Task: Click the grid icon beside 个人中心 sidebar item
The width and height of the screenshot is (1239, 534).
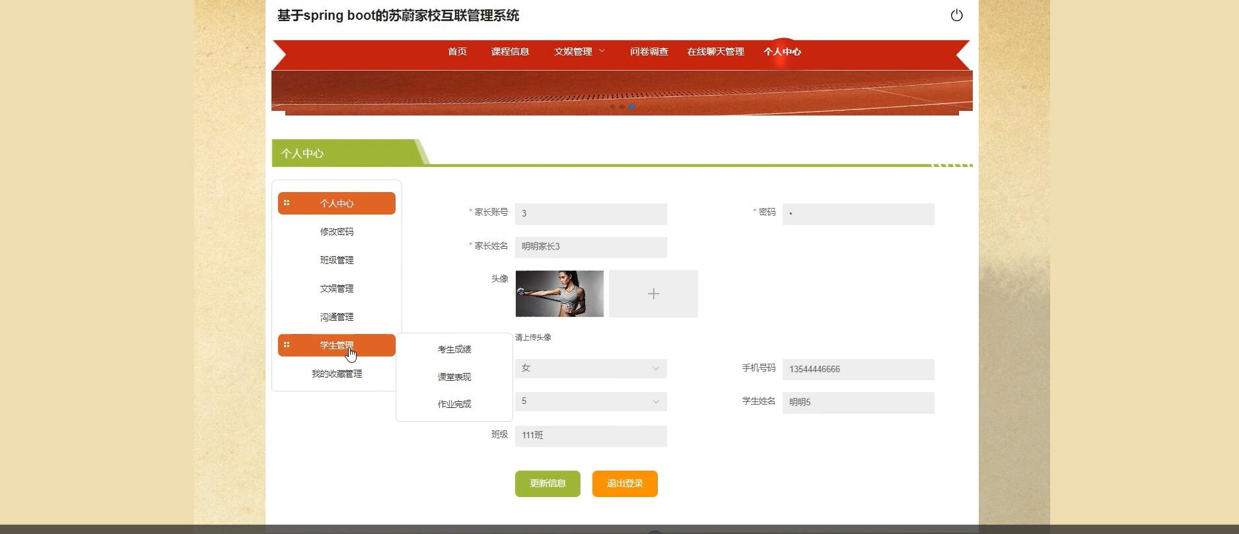Action: click(287, 203)
